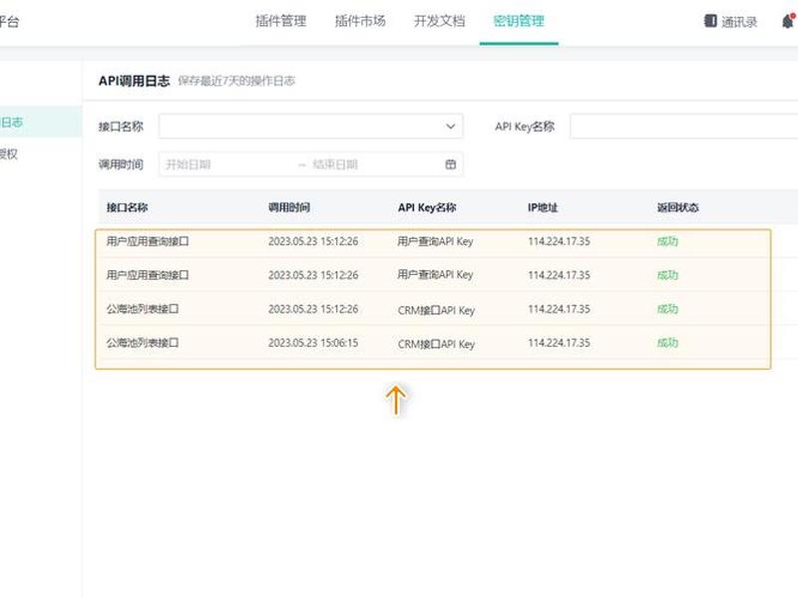
Task: Click 成功 status in 15:06:15 row
Action: (x=667, y=343)
